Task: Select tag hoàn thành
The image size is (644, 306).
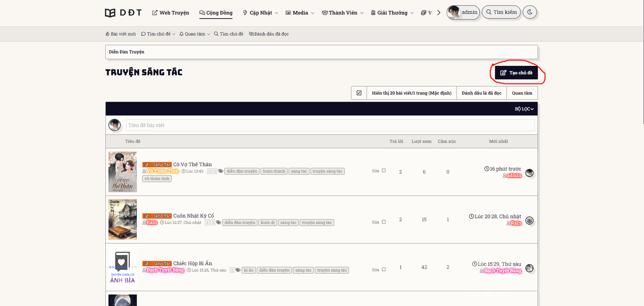Action: tap(274, 171)
